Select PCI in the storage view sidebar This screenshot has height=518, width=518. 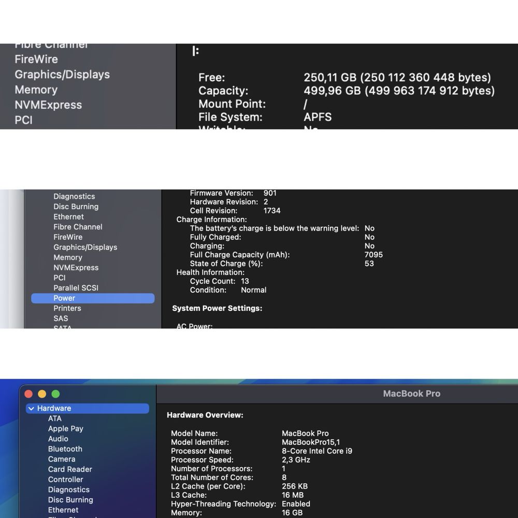(x=23, y=120)
